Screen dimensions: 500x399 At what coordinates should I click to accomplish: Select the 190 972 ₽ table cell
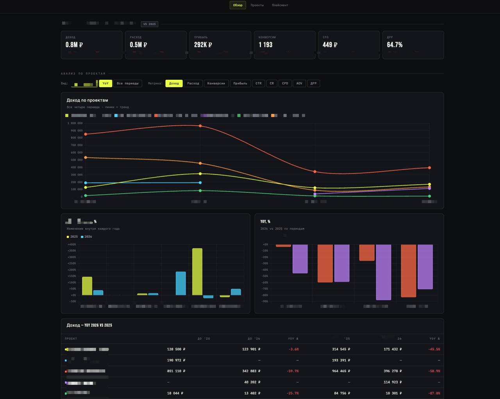coord(176,360)
